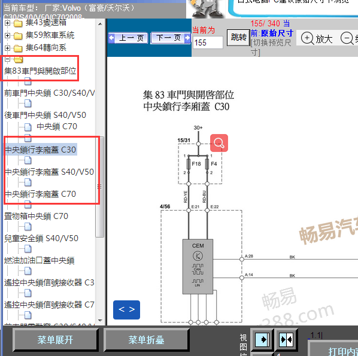Click the CEM module in the diagram
This screenshot has height=356, width=358.
(x=198, y=267)
